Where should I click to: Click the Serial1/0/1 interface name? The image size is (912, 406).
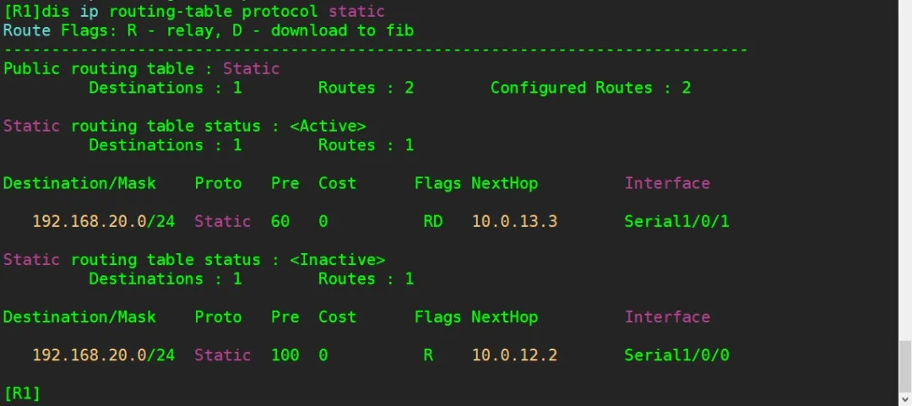click(676, 221)
